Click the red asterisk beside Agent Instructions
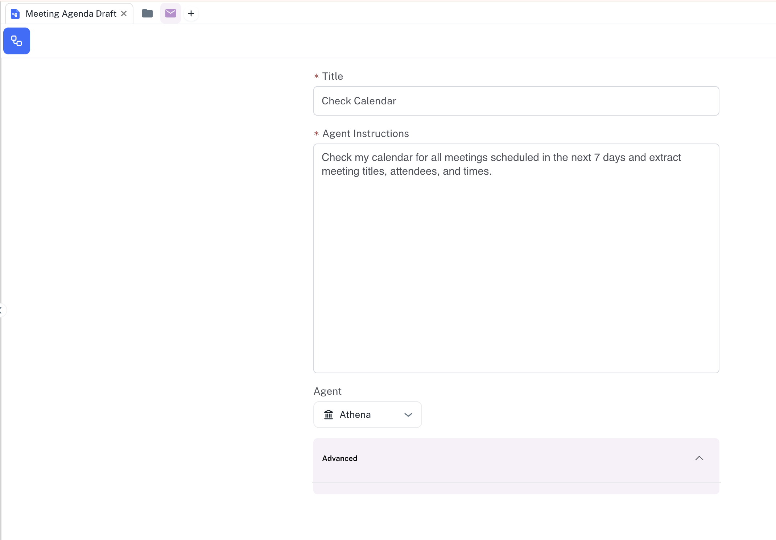Screen dimensions: 776x540 tap(316, 133)
